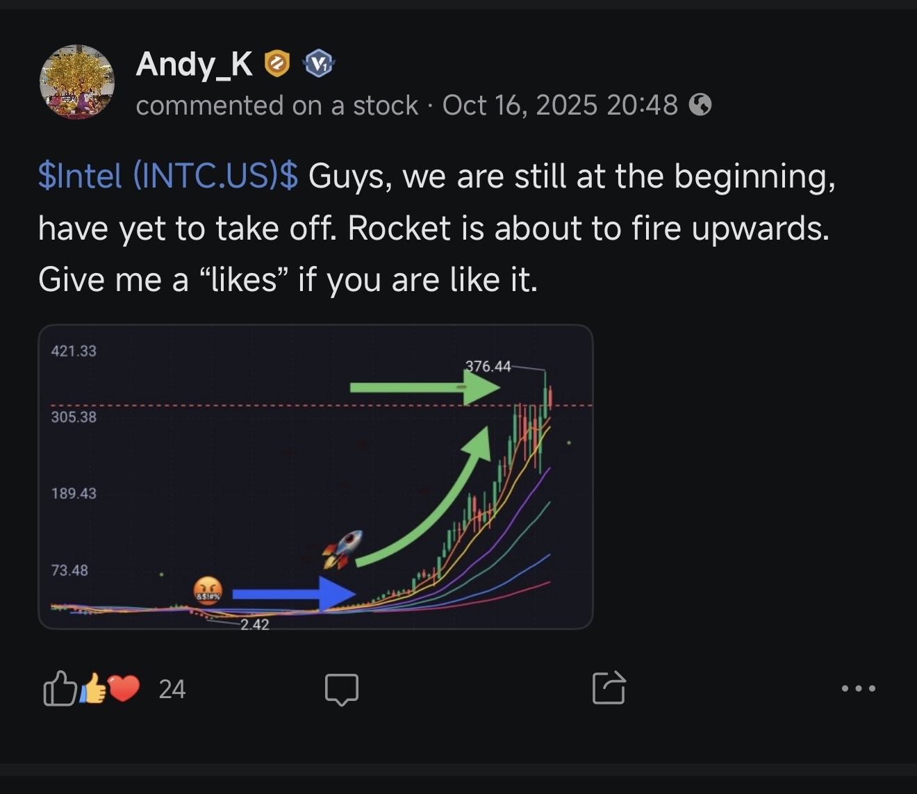
Task: Open Andy_K's profile avatar
Action: click(x=77, y=82)
